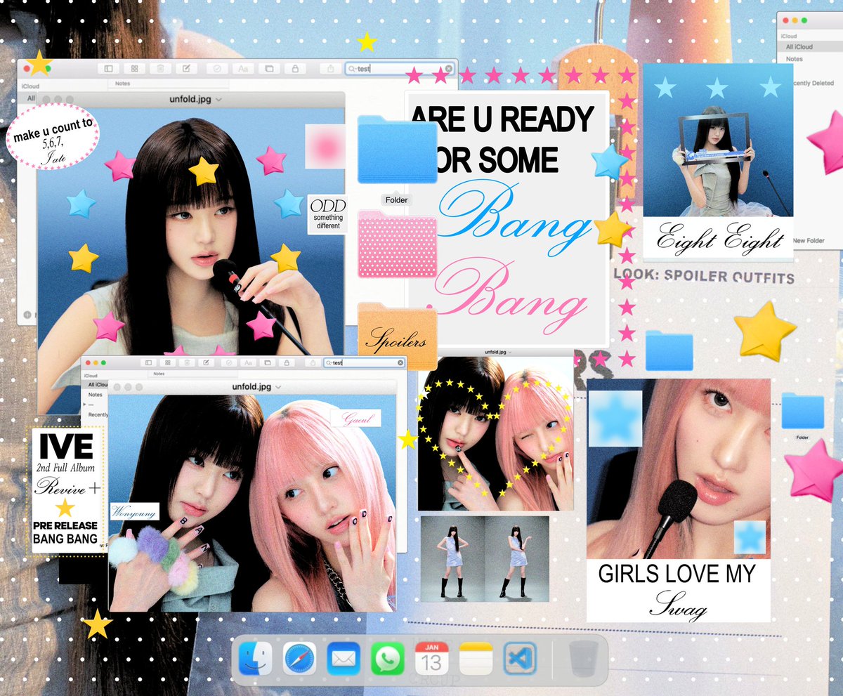Select Recently Deleted in lower Notes window sidebar
Screen dimensions: 843x696
pyautogui.click(x=98, y=415)
